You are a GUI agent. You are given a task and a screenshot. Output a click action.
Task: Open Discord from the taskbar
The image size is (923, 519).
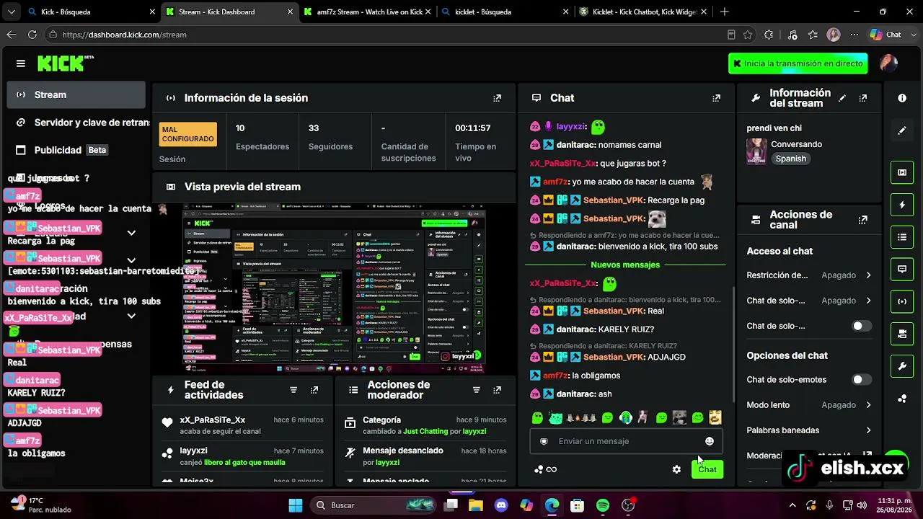click(501, 505)
